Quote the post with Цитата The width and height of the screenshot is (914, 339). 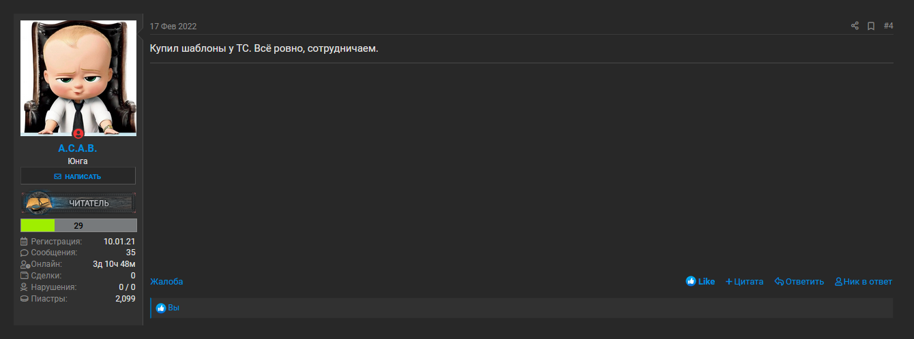click(x=744, y=282)
